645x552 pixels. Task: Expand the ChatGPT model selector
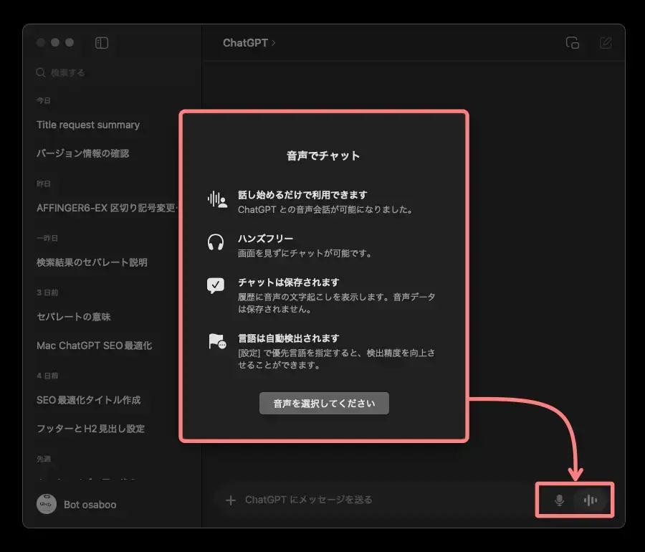tap(249, 43)
